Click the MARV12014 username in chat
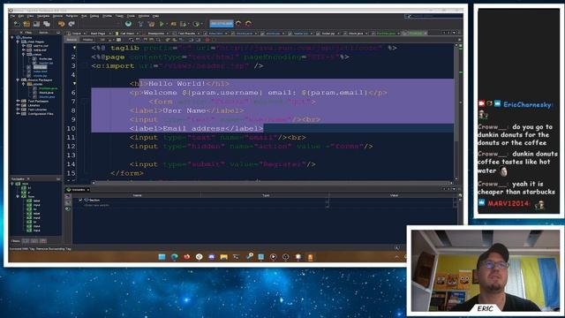 [508, 203]
